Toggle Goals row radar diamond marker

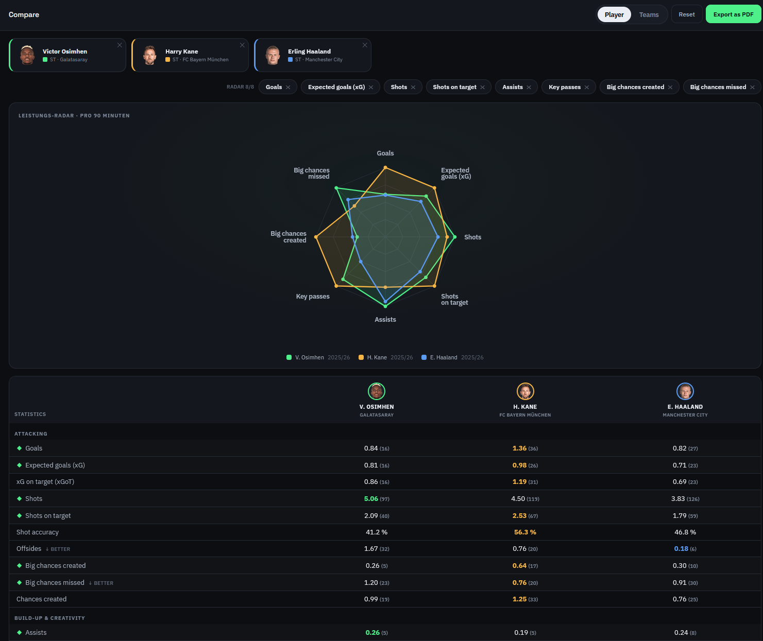(x=20, y=448)
